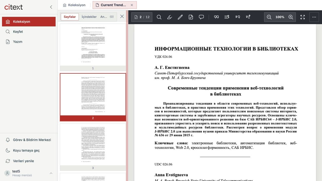The height and width of the screenshot is (181, 322).
Task: Click the quotation marks citation icon
Action: coord(216,17)
